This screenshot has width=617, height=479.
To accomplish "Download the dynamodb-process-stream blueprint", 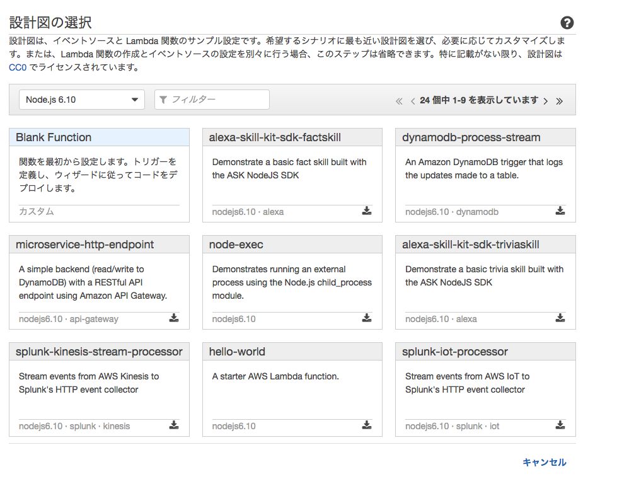I will click(x=560, y=211).
